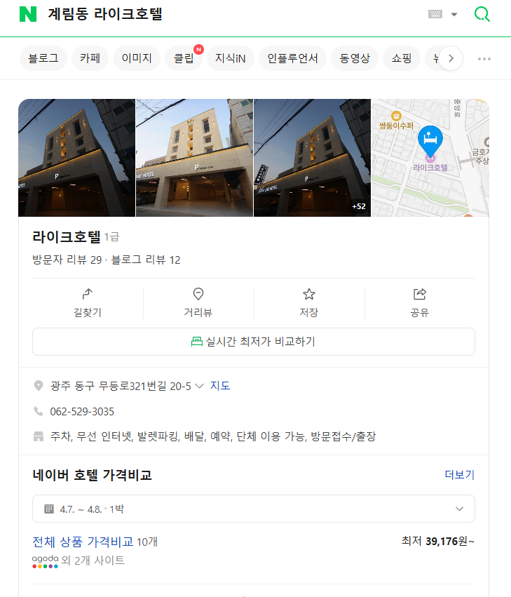Click the green search magnifier icon

[x=482, y=14]
